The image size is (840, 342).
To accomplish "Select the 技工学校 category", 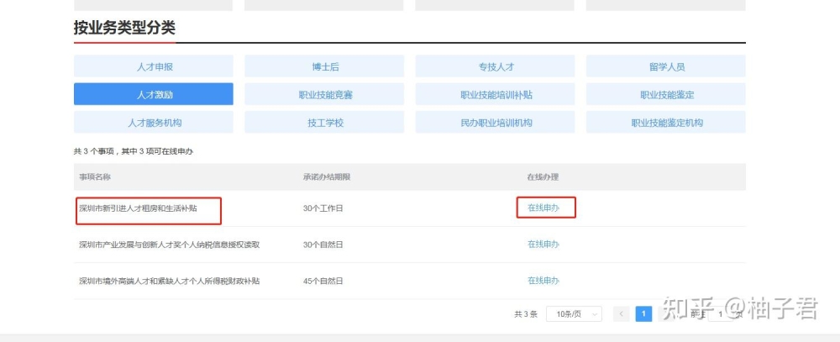I will coord(324,122).
